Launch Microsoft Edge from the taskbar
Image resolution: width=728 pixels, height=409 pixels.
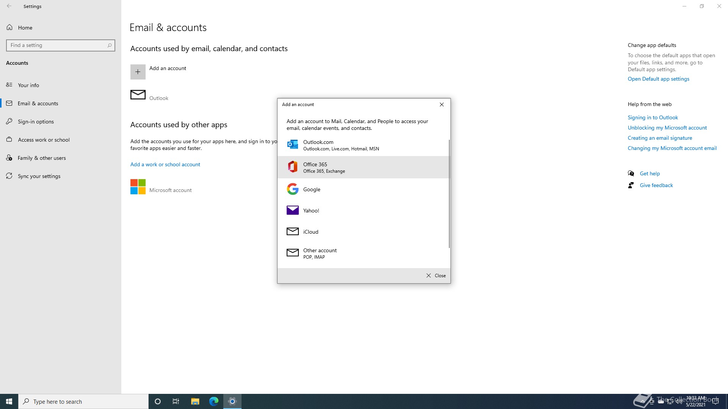213,401
